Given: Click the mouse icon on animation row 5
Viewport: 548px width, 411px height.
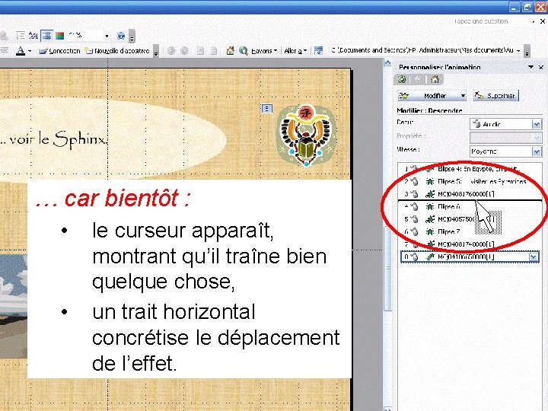Looking at the screenshot, I should pyautogui.click(x=415, y=219).
